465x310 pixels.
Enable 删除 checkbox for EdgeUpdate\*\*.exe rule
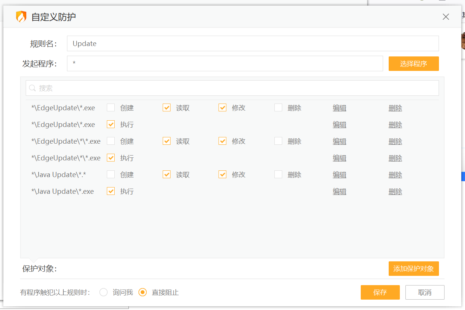278,141
